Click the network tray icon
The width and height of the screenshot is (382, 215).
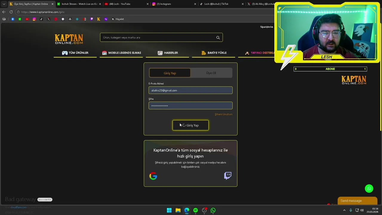[x=357, y=210]
